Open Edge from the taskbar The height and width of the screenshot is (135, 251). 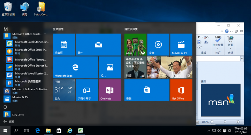pos(37,131)
